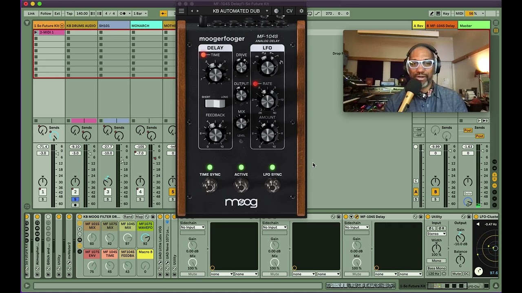Click the LFO RATE knob
The height and width of the screenshot is (293, 522).
268,102
